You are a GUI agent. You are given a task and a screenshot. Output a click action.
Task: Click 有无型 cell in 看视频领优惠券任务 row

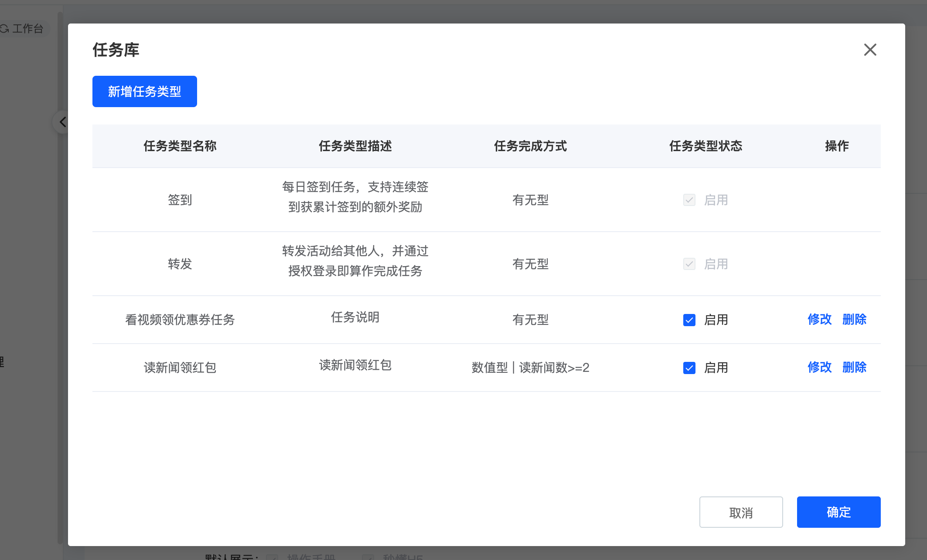pos(530,320)
